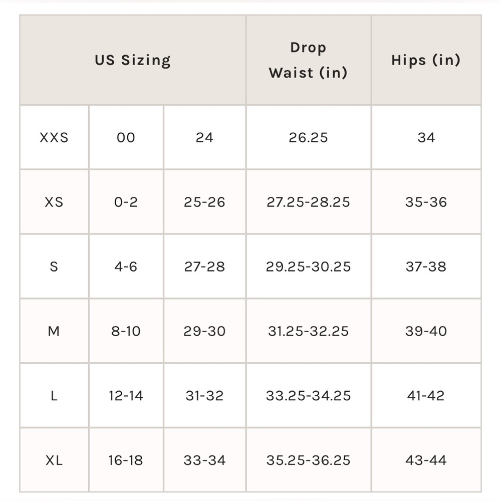The height and width of the screenshot is (501, 501).
Task: Click the 27-28 waist cell
Action: [x=204, y=267]
